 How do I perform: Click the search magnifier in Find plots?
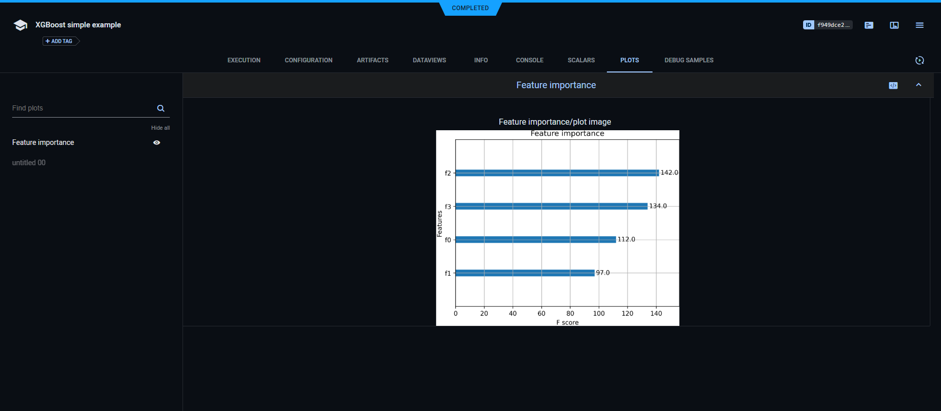[161, 108]
